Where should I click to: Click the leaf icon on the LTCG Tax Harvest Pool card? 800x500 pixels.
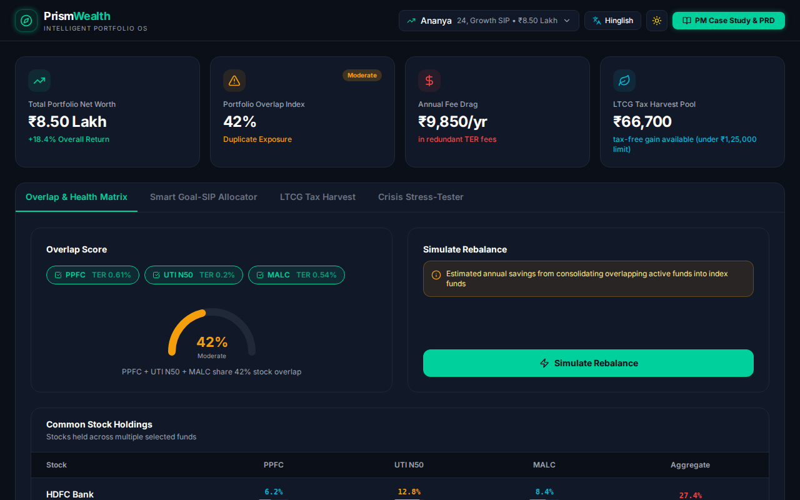click(x=624, y=81)
